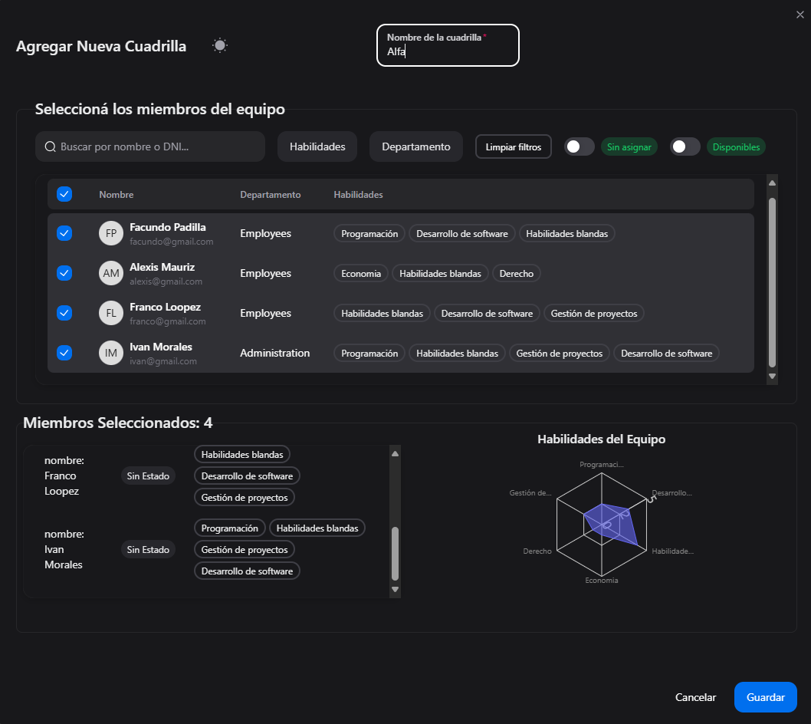This screenshot has height=724, width=811.
Task: Uncheck Facundo Padilla's row checkbox
Action: (64, 233)
